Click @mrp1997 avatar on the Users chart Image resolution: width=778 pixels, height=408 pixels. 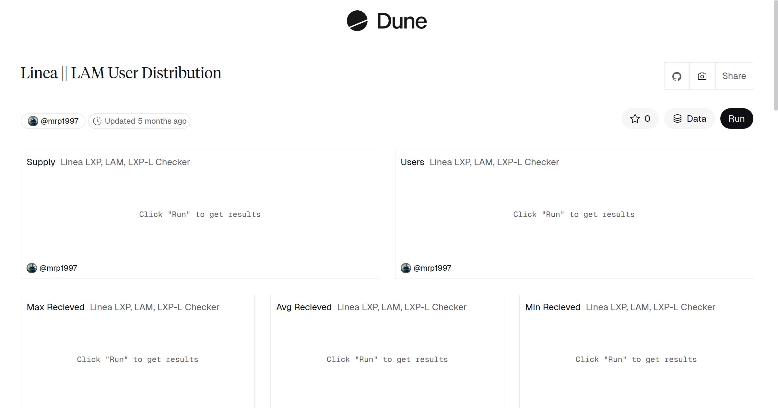[406, 268]
